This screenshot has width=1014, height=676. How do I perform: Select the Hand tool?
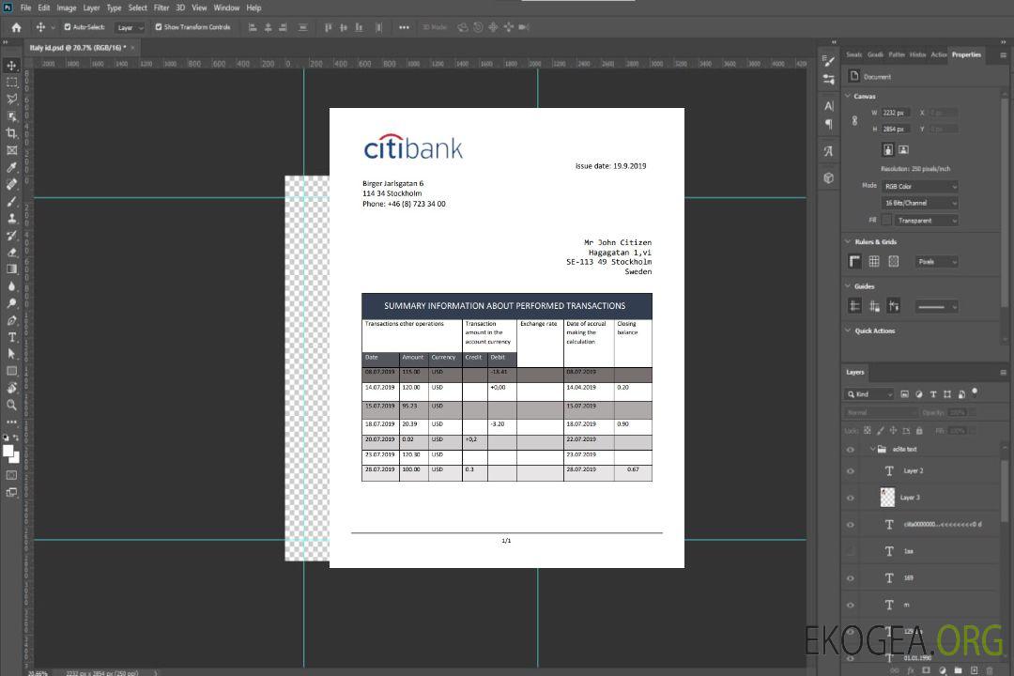(x=11, y=388)
